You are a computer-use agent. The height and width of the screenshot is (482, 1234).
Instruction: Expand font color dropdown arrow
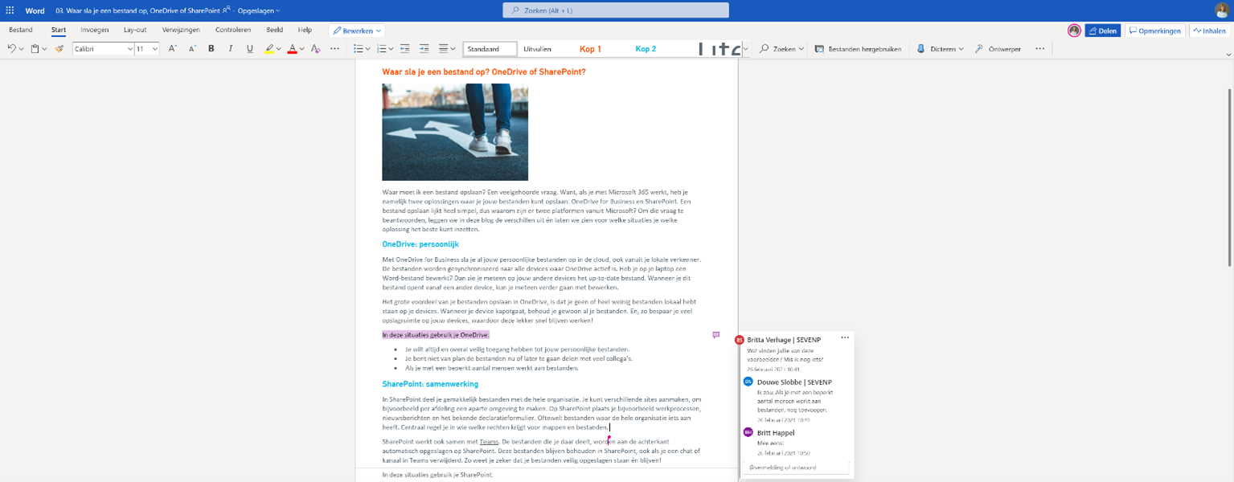pos(301,49)
